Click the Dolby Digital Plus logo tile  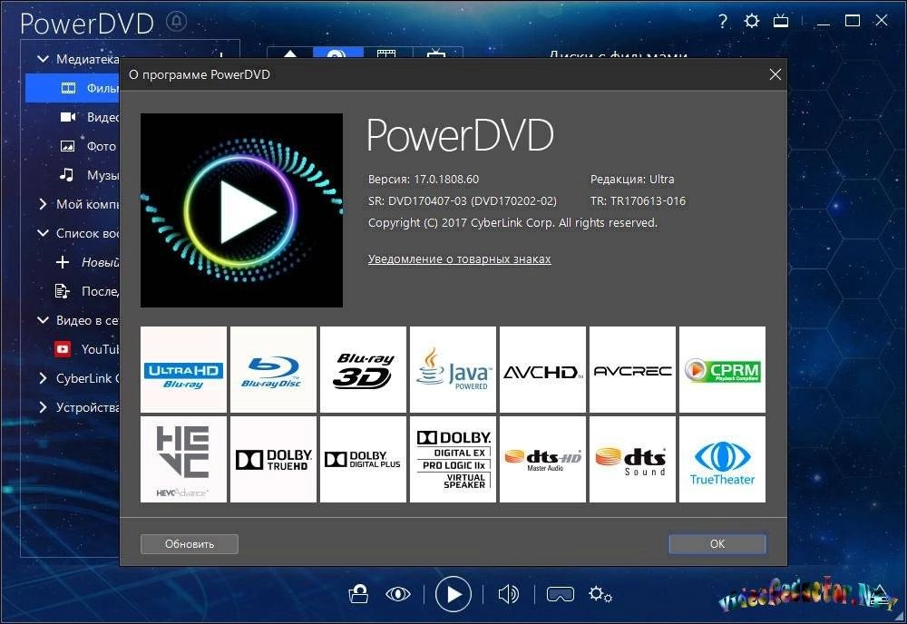click(363, 459)
